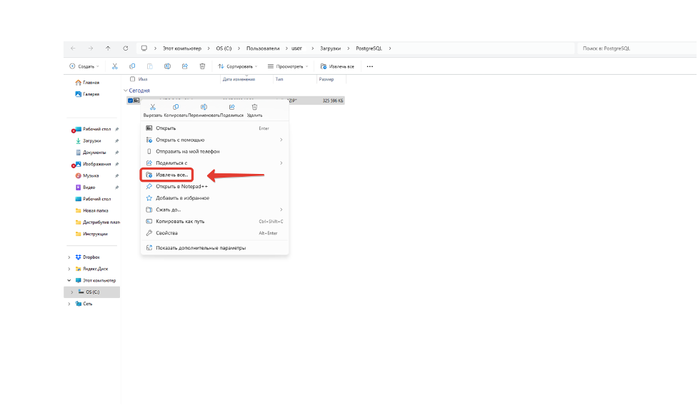The image size is (698, 405).
Task: Select Открыть в Notepad++ menu entry
Action: (x=176, y=186)
